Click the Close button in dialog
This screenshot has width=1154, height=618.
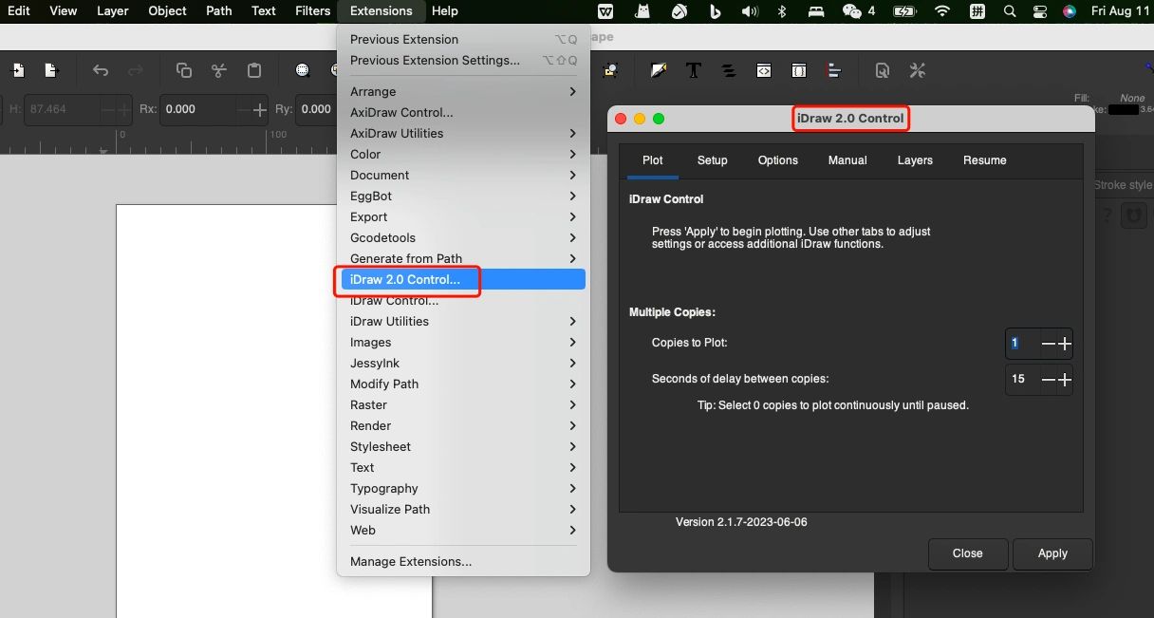click(967, 553)
